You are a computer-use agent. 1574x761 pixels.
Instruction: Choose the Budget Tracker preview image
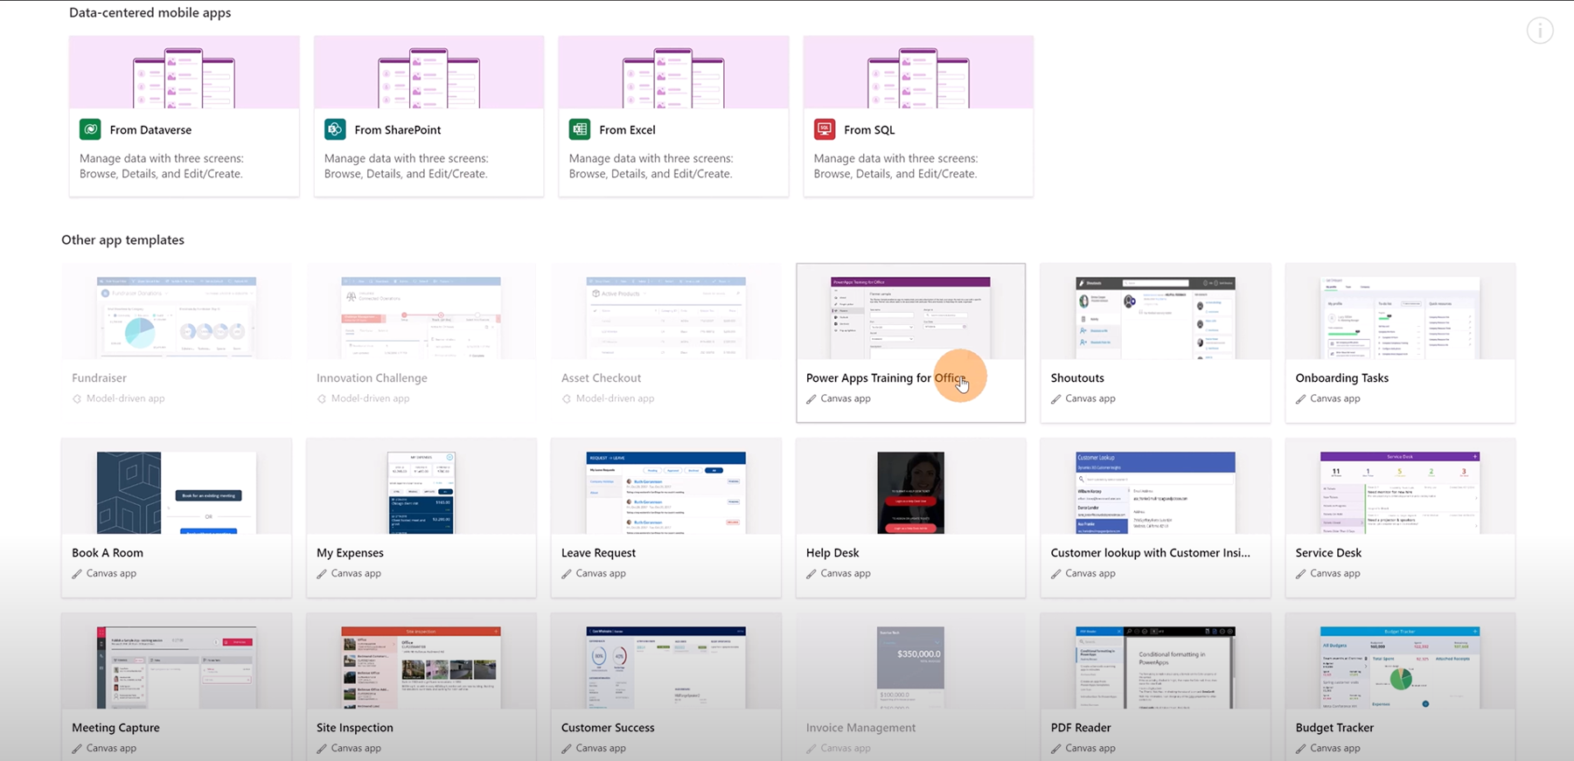click(x=1400, y=668)
